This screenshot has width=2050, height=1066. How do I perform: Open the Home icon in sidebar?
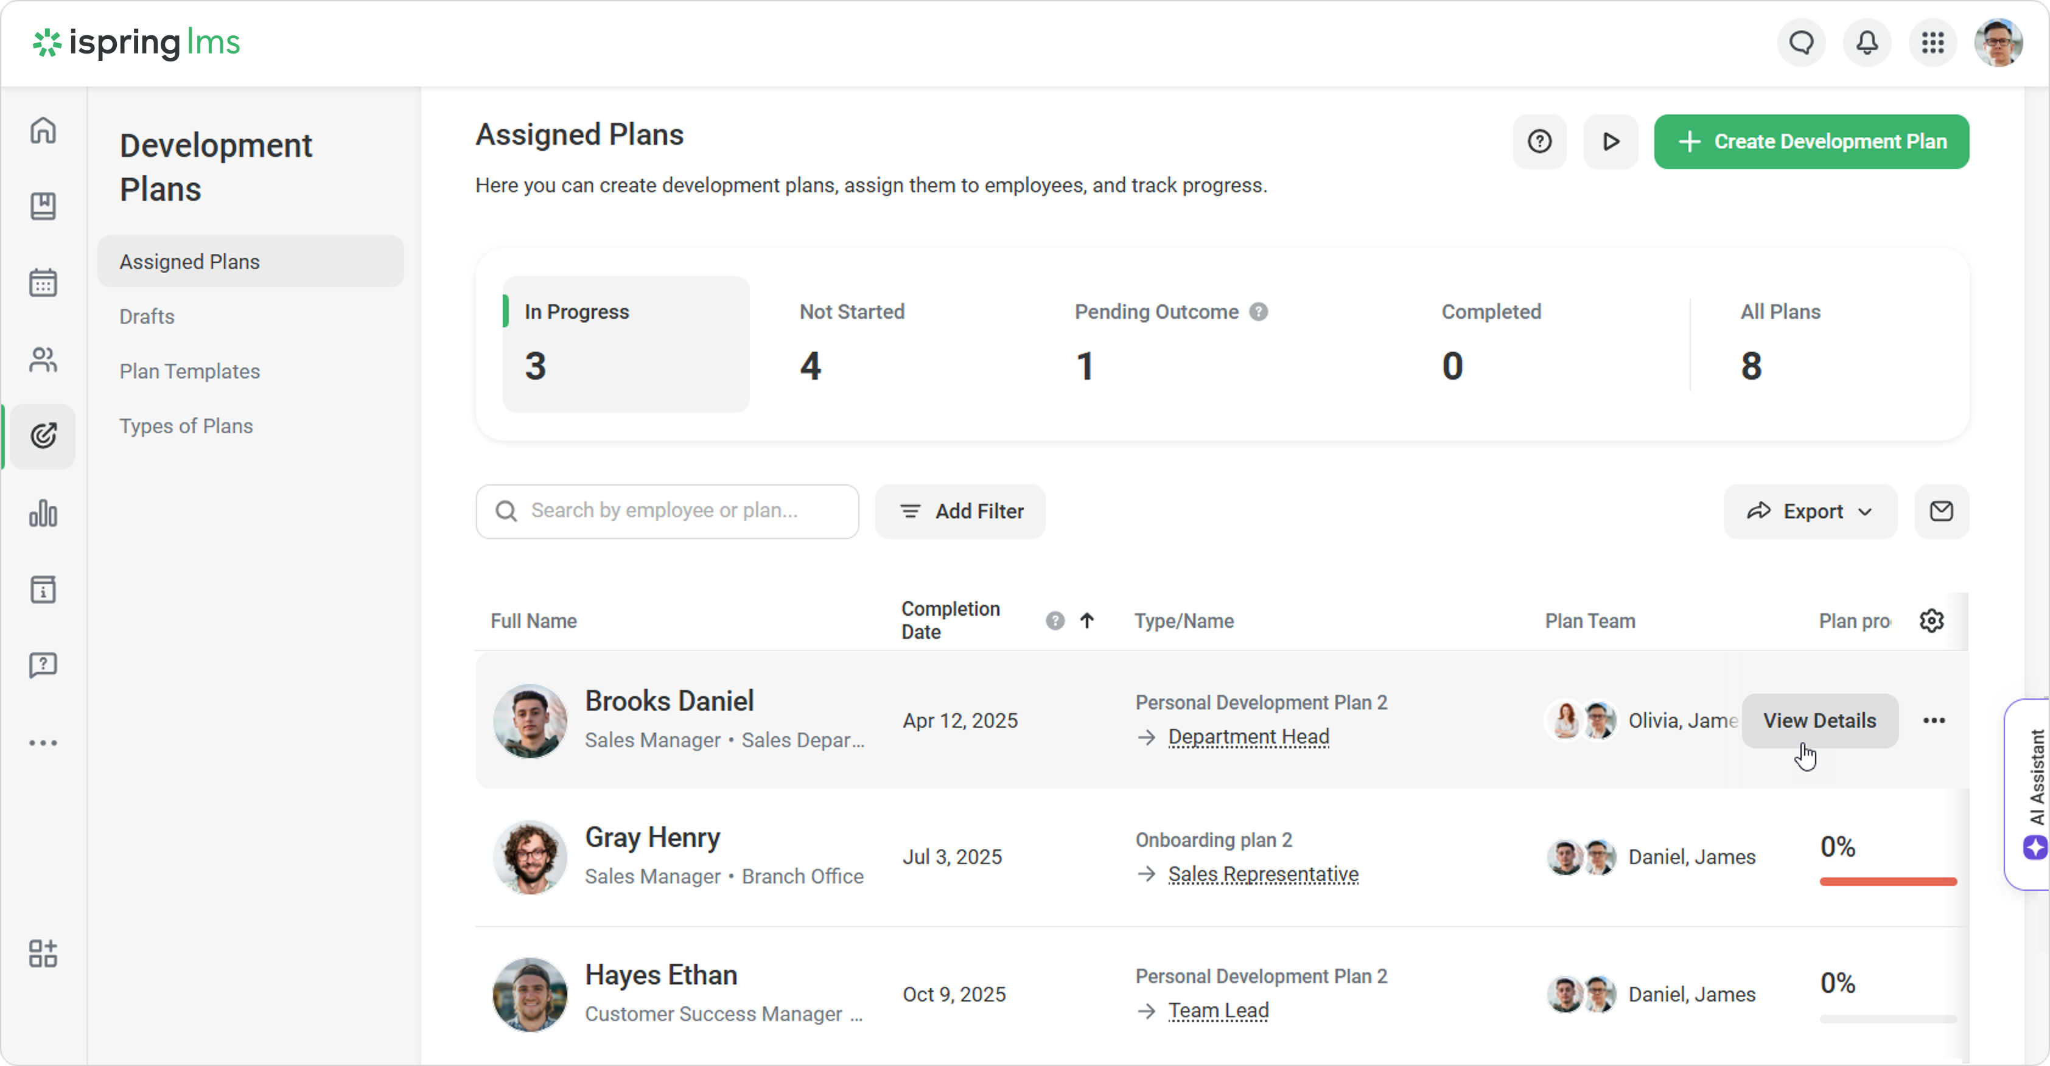coord(43,130)
